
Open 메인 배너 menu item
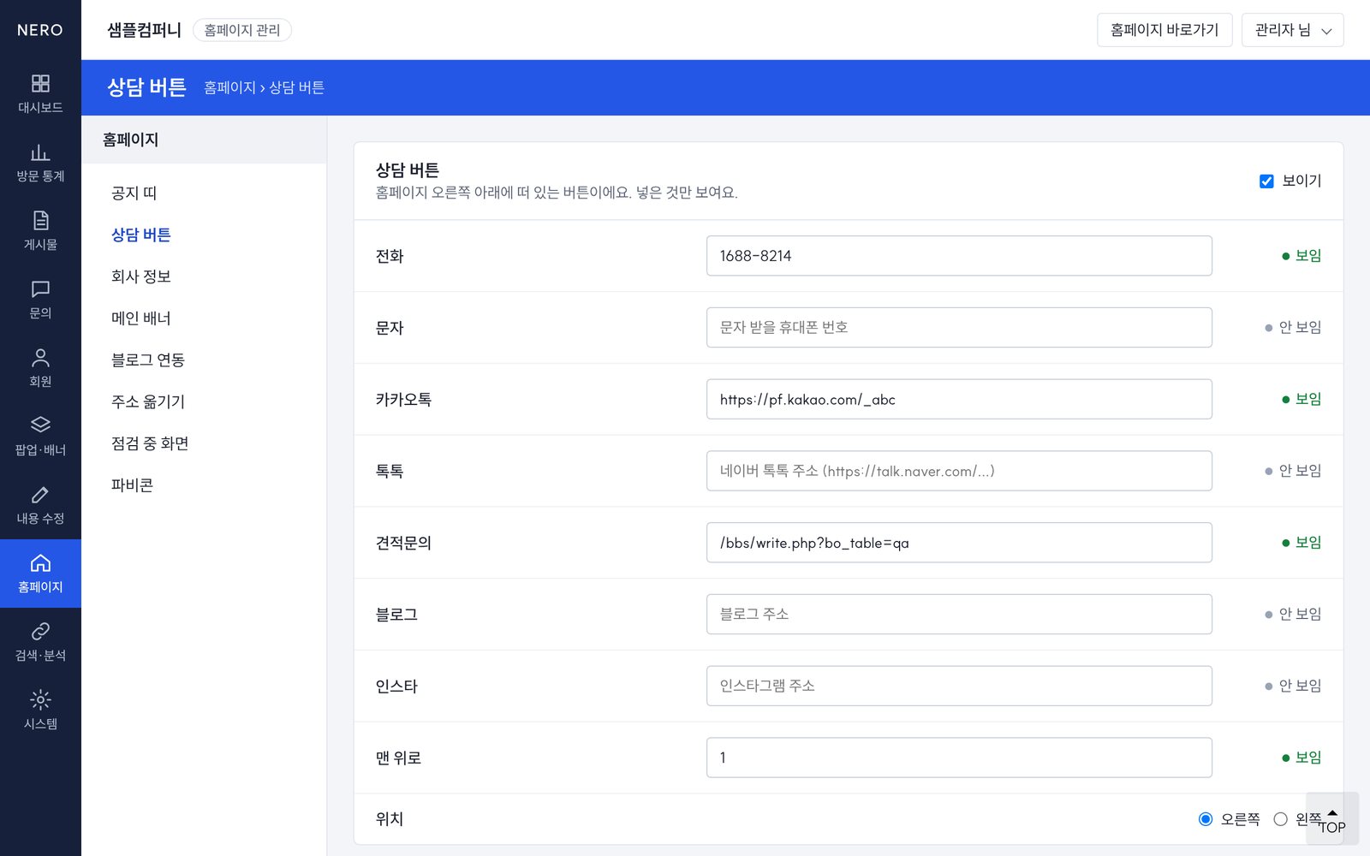click(x=141, y=318)
